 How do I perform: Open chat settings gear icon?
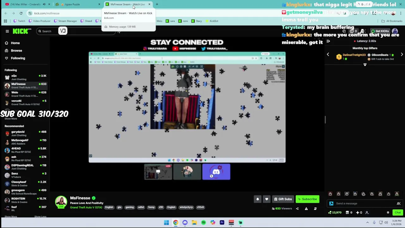point(388,212)
